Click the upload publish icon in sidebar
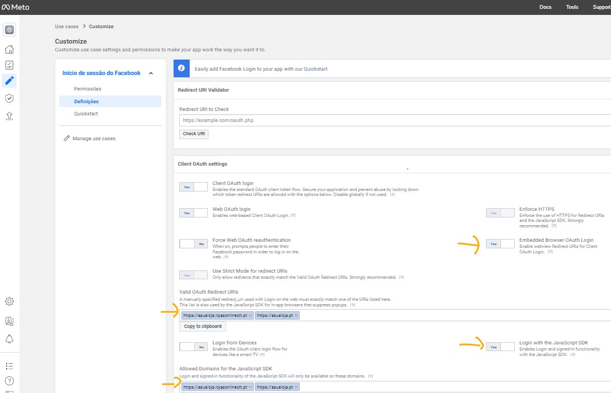 coord(9,116)
